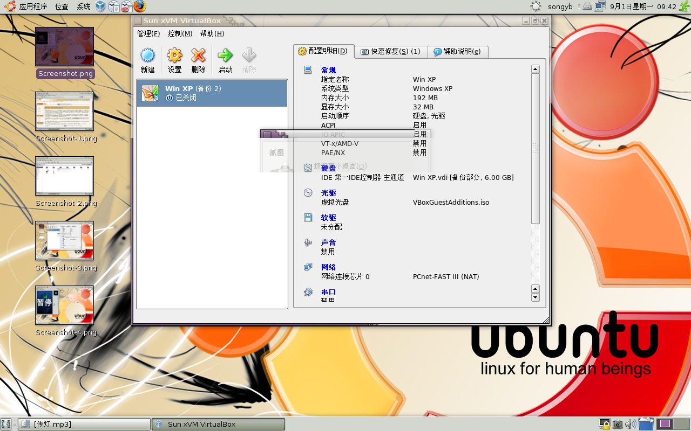Launch VirtualBox from top panel cube icon

click(100, 6)
